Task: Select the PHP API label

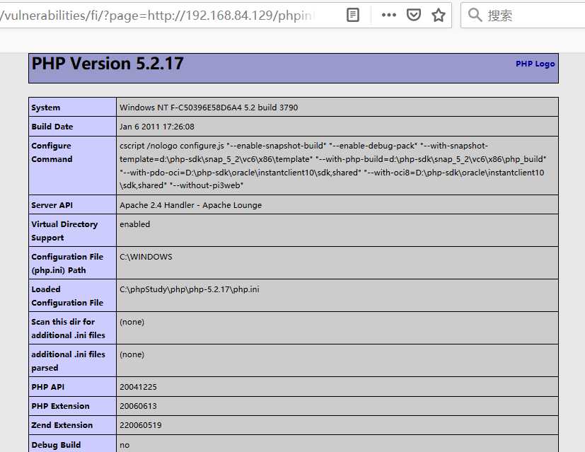Action: coord(48,387)
